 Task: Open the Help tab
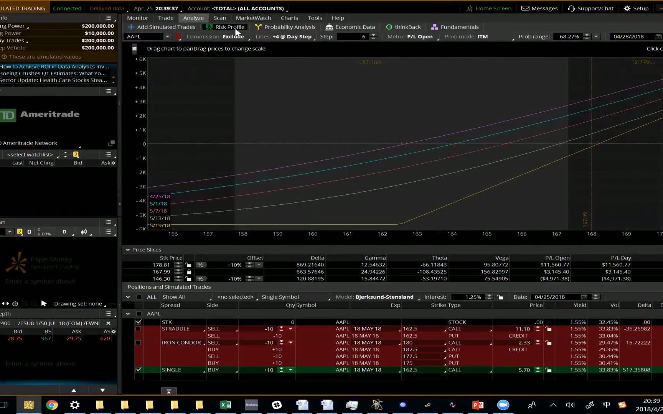tap(338, 18)
